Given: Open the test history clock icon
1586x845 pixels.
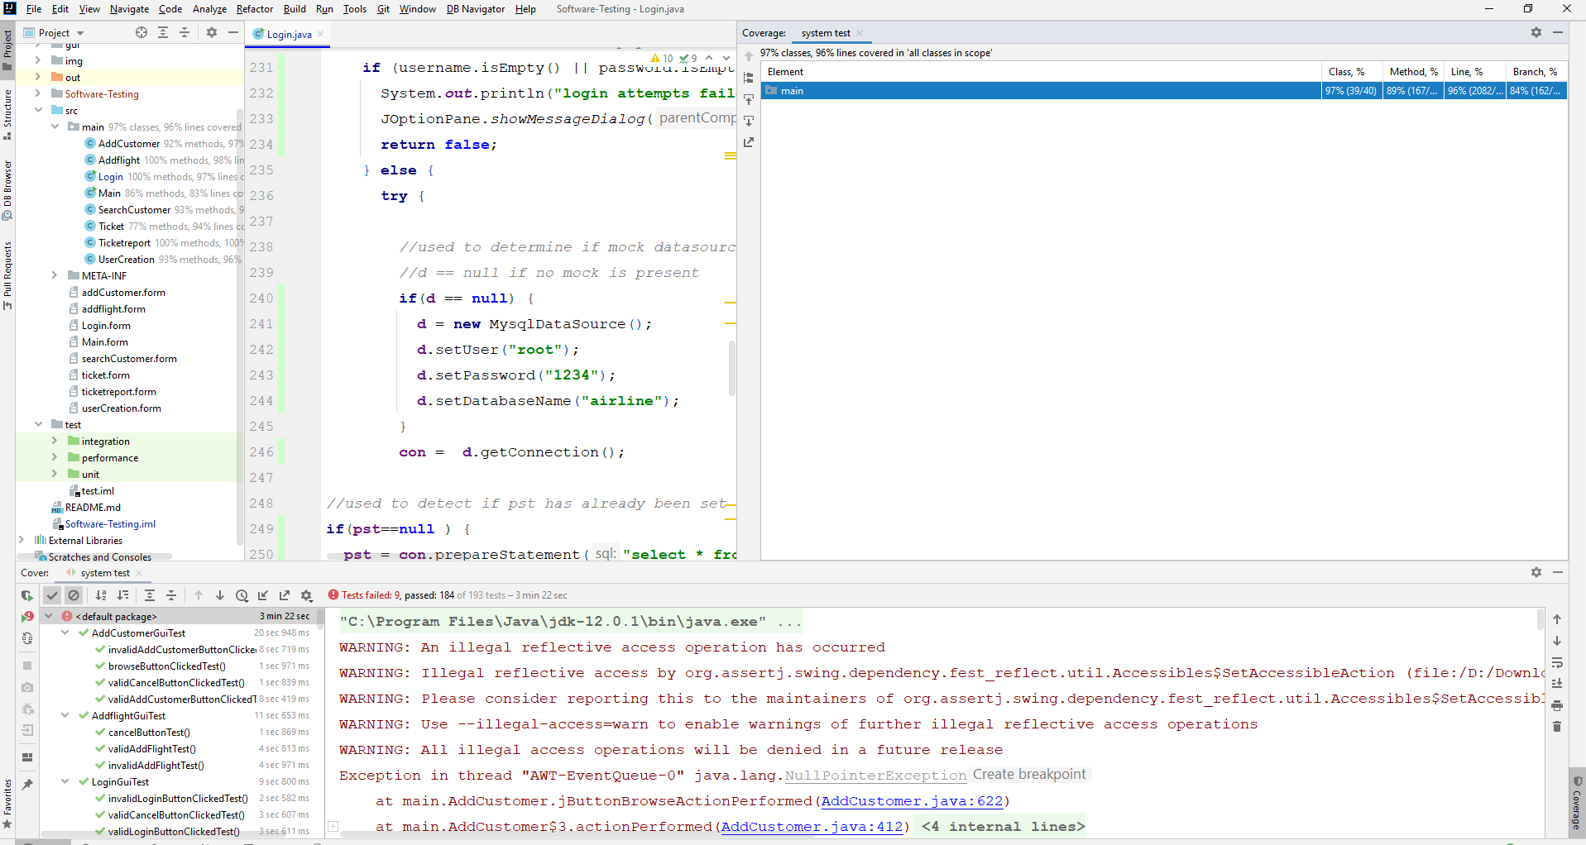Looking at the screenshot, I should 242,595.
